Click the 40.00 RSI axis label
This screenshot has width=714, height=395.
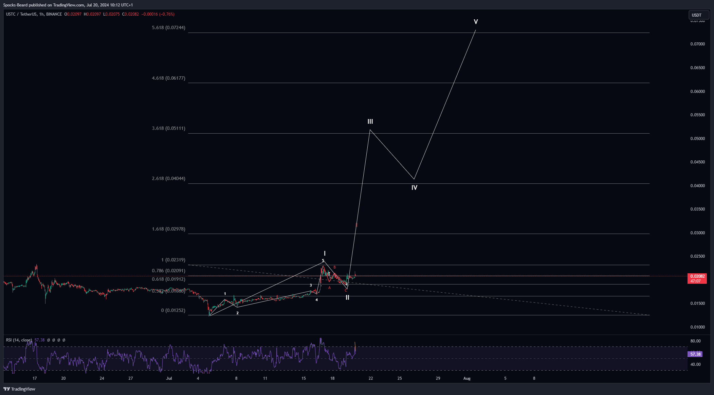pos(695,364)
